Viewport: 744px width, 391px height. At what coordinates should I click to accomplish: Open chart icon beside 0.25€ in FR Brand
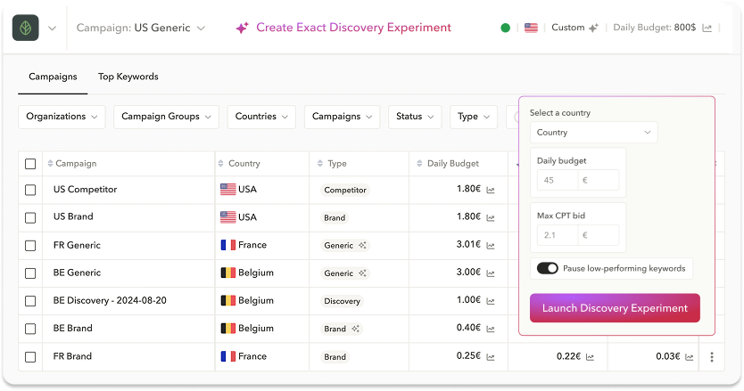(491, 357)
